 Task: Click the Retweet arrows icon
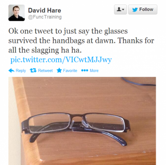[33, 71]
